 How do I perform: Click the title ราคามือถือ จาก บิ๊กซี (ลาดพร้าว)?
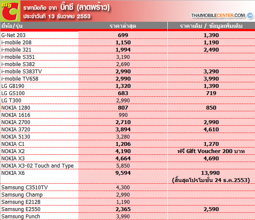pyautogui.click(x=66, y=7)
